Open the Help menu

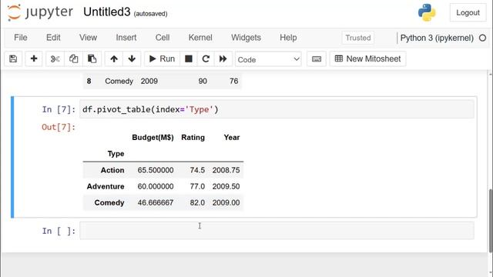288,38
